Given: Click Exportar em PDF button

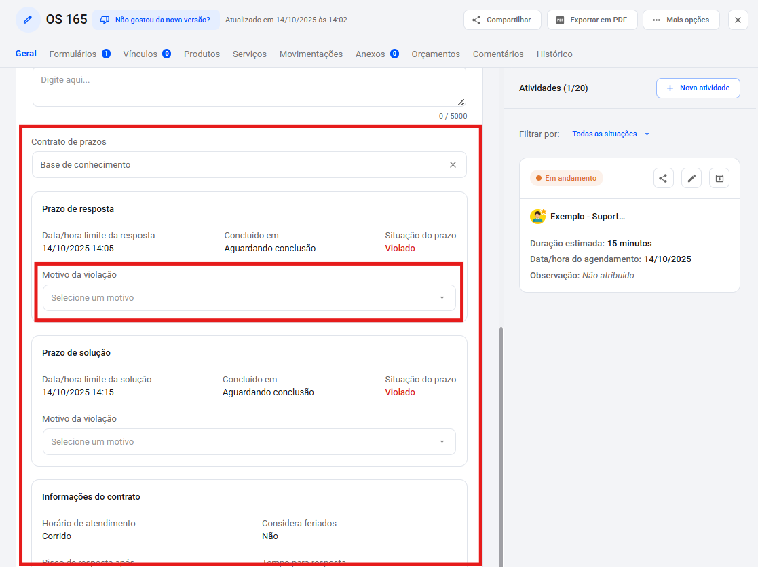Looking at the screenshot, I should (x=592, y=20).
